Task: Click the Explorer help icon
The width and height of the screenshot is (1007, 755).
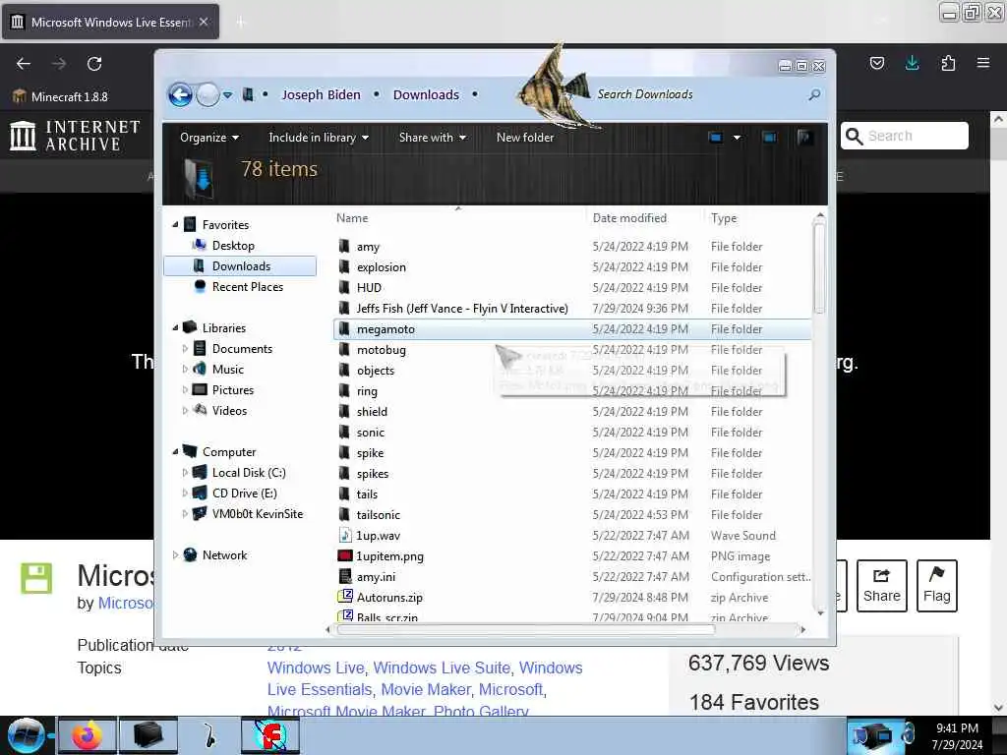Action: tap(804, 138)
